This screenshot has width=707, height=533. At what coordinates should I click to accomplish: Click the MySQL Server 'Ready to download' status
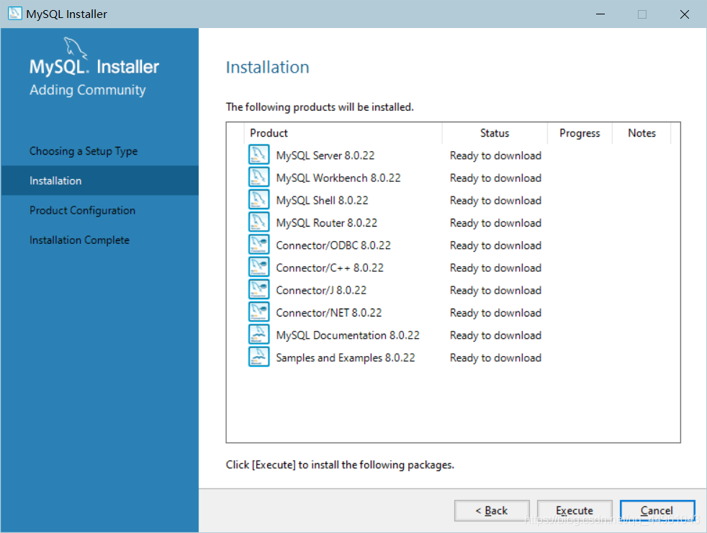(x=495, y=155)
